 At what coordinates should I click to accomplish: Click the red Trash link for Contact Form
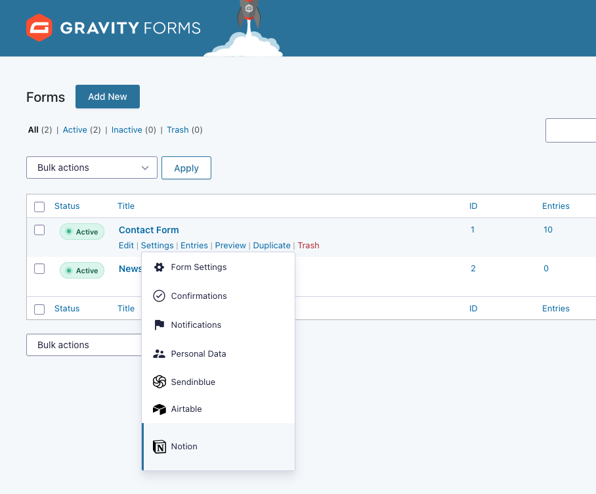tap(309, 245)
